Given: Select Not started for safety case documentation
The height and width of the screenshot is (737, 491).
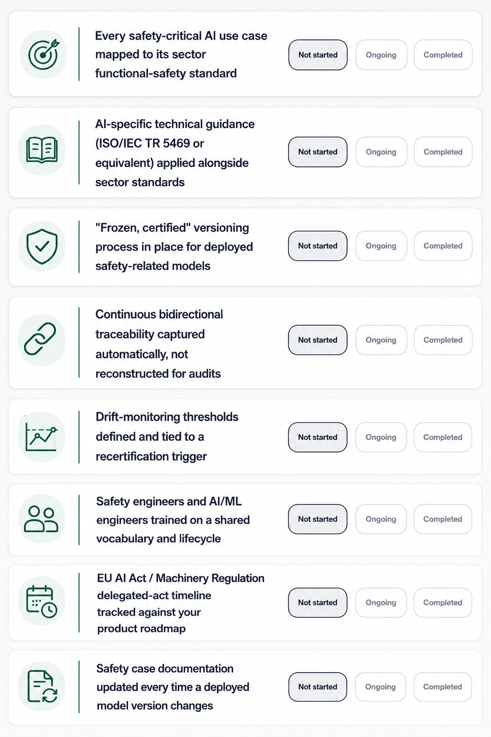Looking at the screenshot, I should coord(317,687).
